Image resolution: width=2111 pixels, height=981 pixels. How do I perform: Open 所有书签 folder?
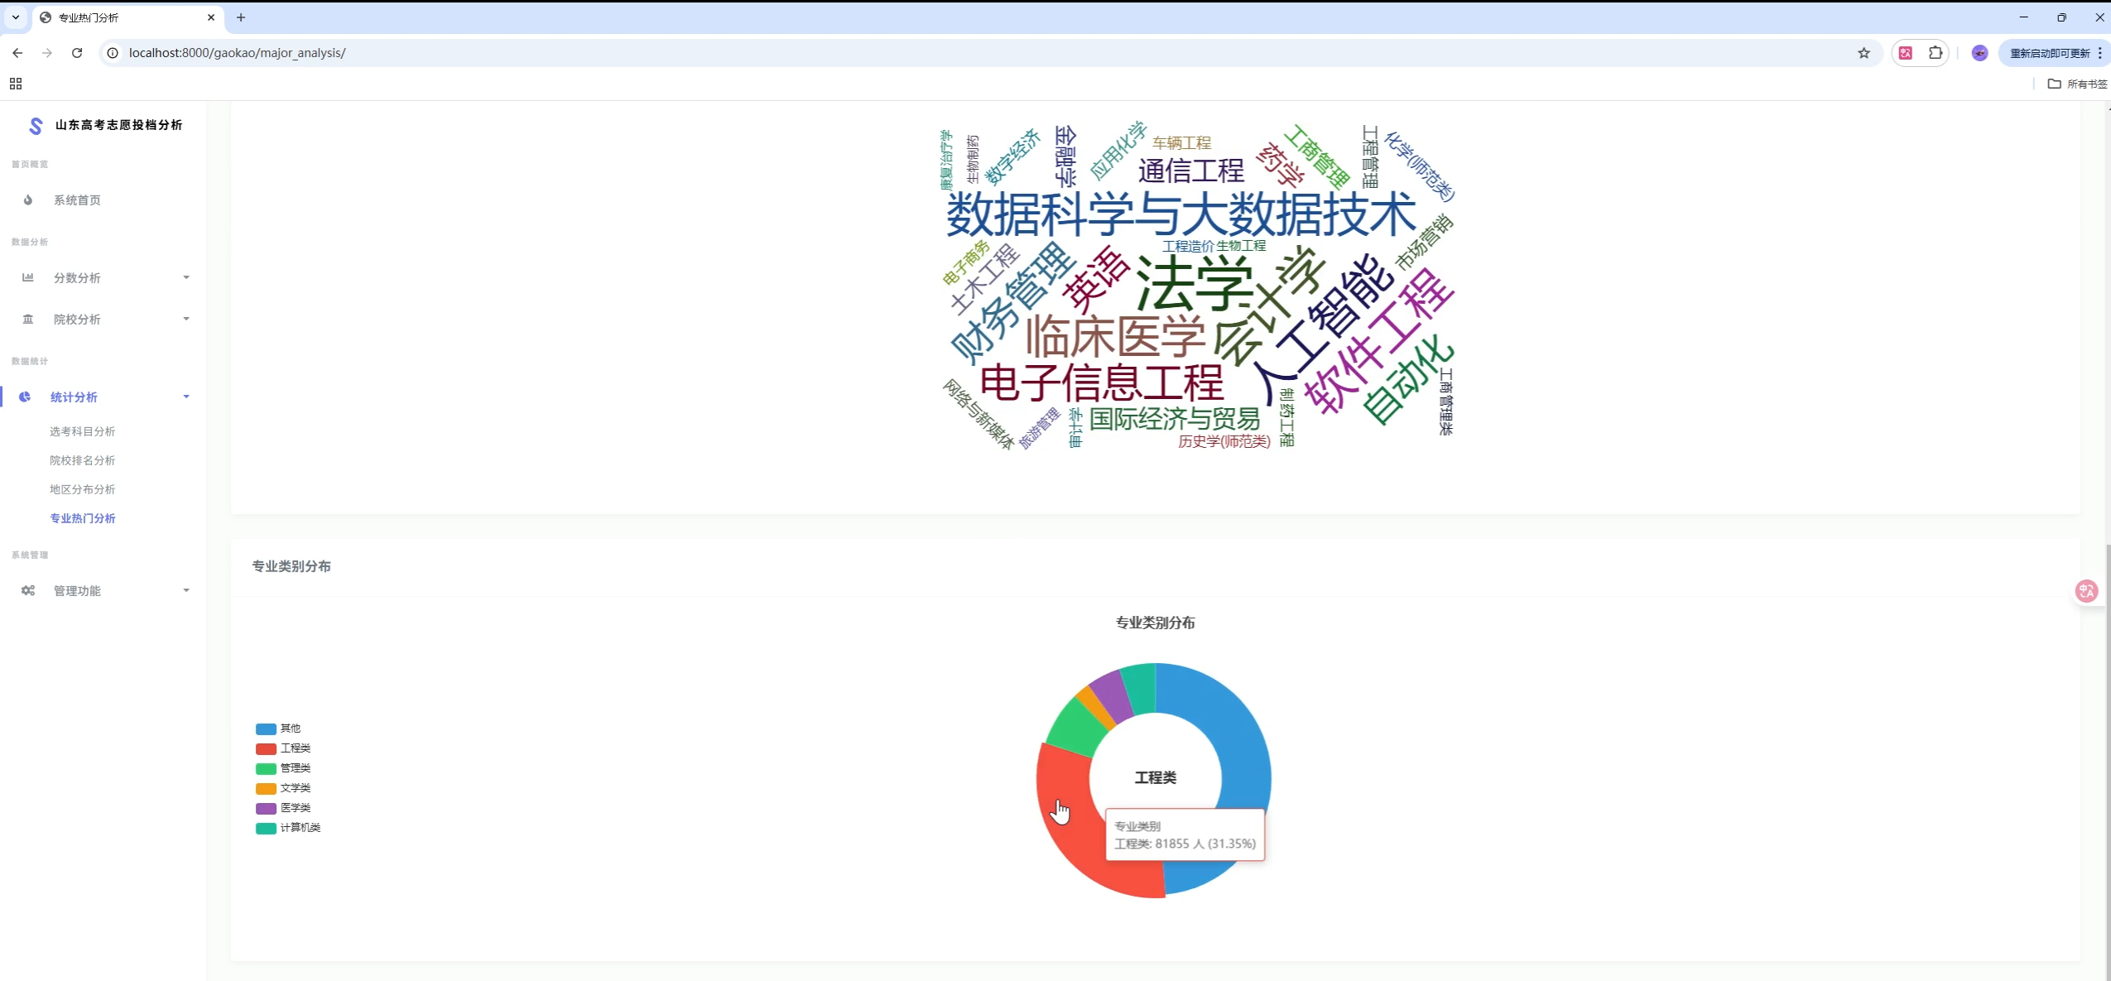pos(2078,84)
